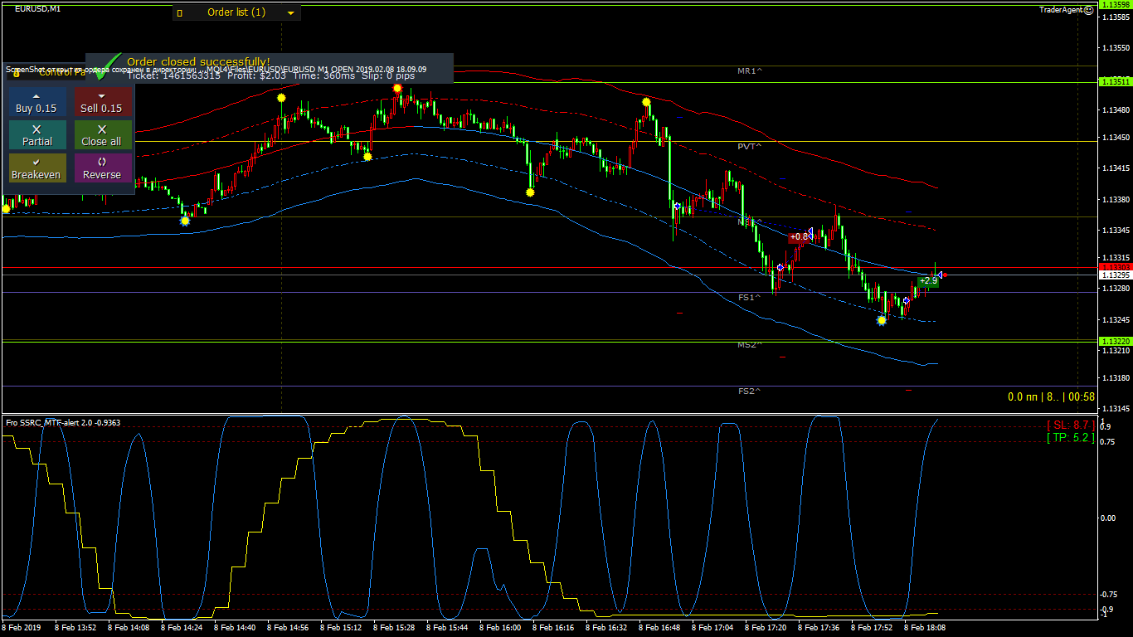Click the green 1.13220 price tag
This screenshot has width=1133, height=637.
tap(1116, 341)
